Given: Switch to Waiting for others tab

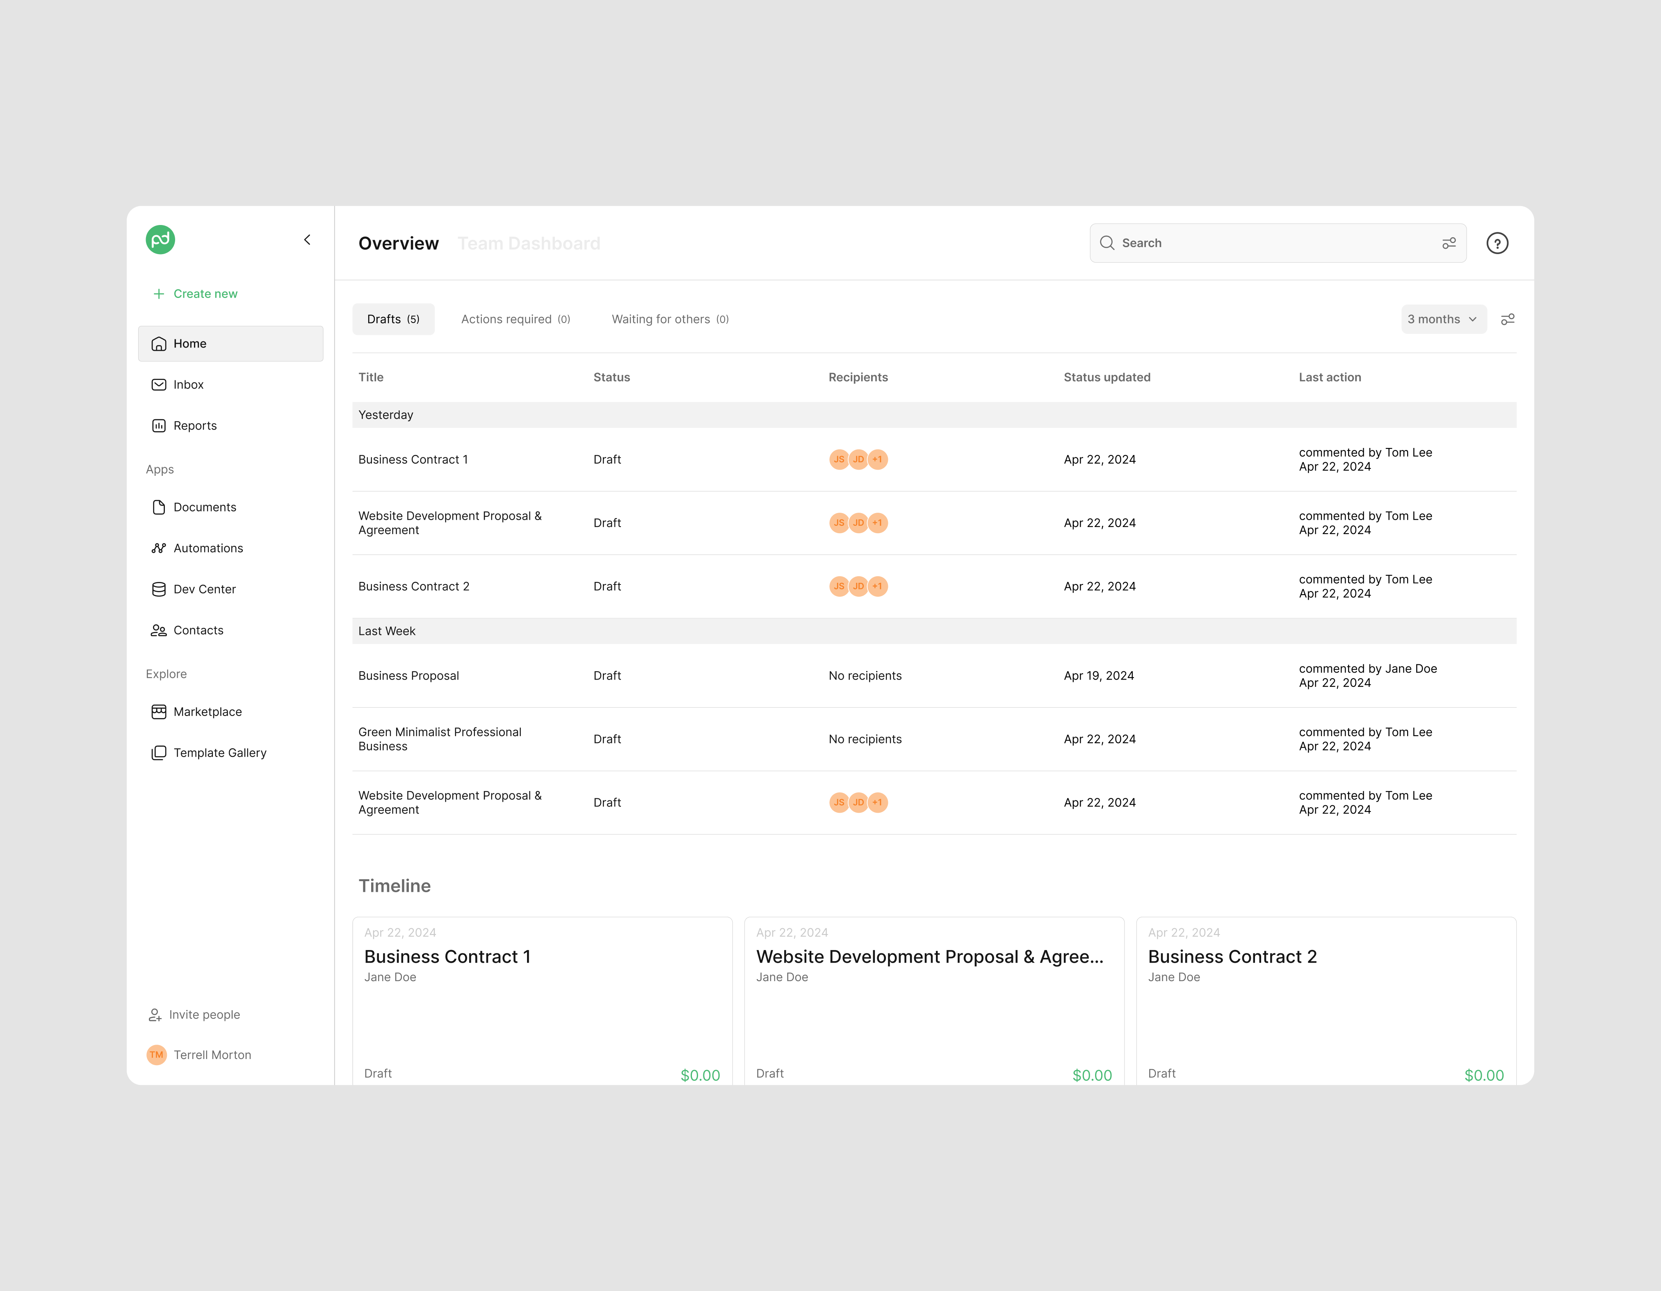Looking at the screenshot, I should pyautogui.click(x=670, y=319).
